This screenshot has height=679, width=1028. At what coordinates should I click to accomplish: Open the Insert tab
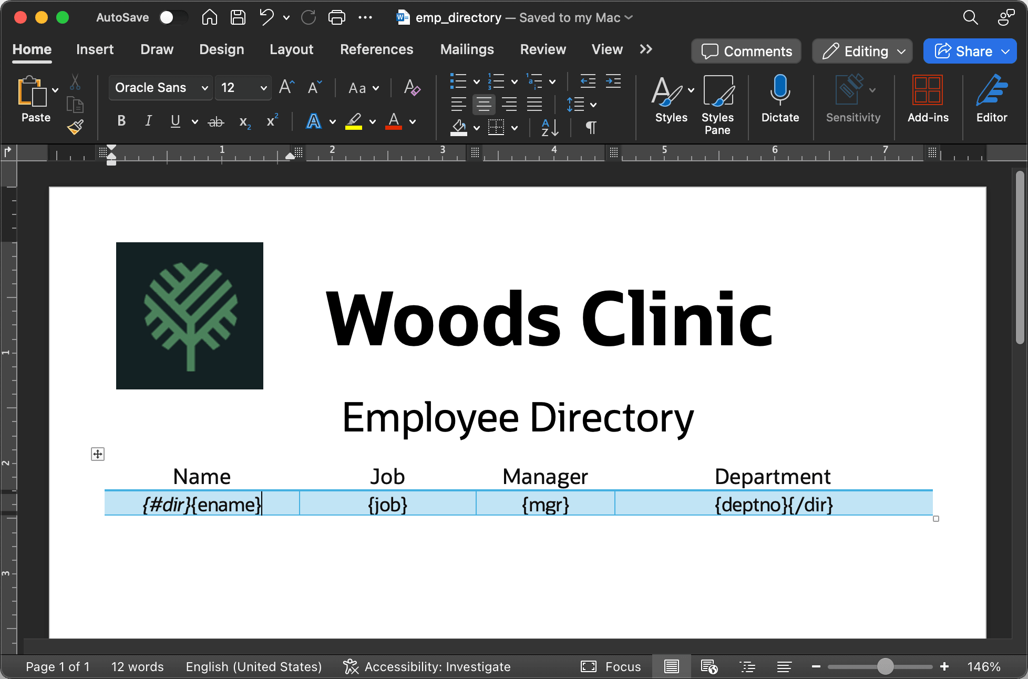[95, 49]
